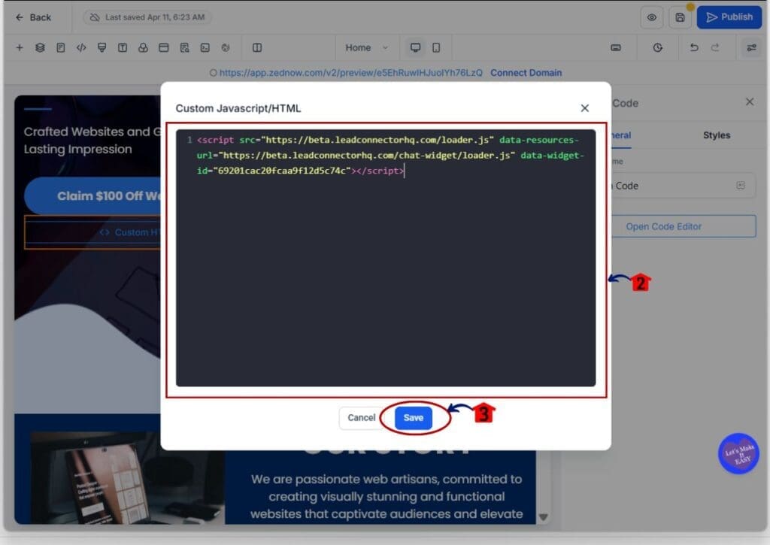Click the Publish button
This screenshot has width=770, height=545.
729,17
